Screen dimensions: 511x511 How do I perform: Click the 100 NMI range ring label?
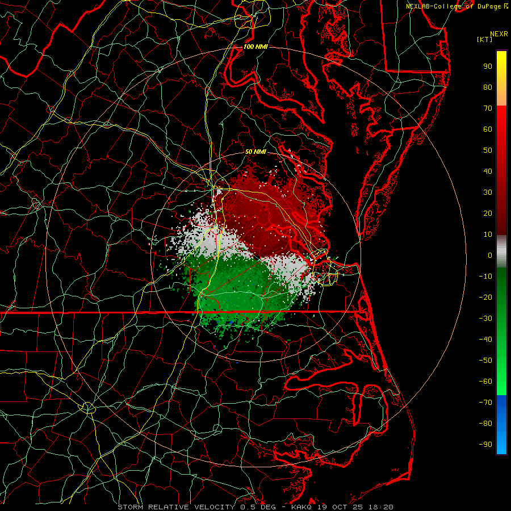256,47
